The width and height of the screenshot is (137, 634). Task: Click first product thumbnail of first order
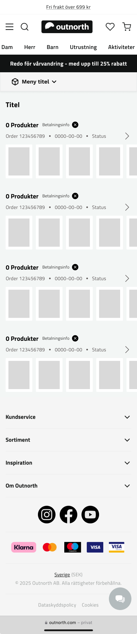click(x=19, y=161)
